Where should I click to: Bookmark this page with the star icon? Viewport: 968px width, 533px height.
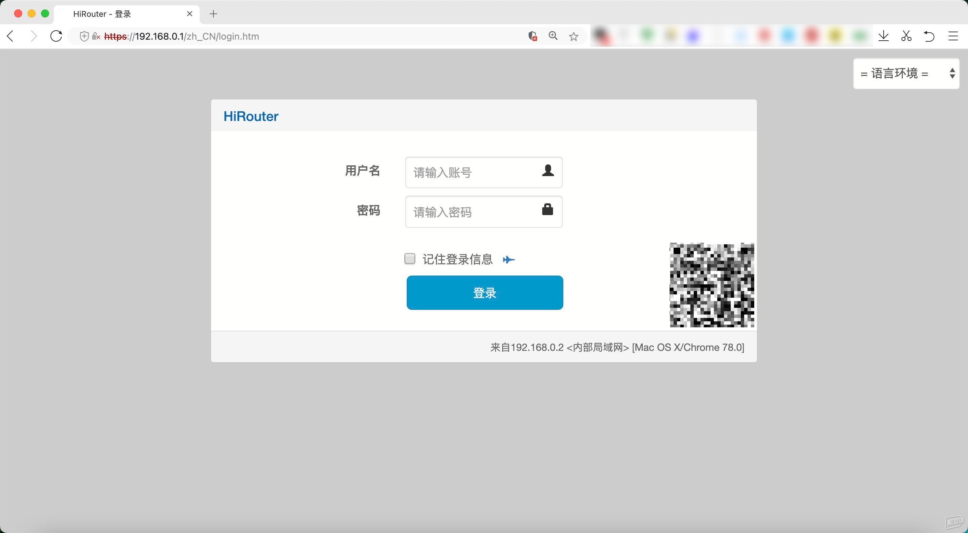[x=573, y=36]
